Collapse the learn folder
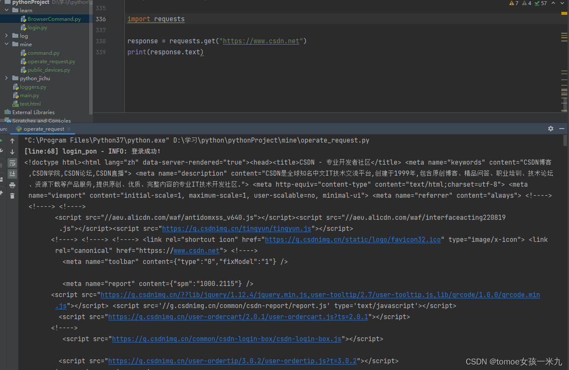This screenshot has width=569, height=370. 6,10
